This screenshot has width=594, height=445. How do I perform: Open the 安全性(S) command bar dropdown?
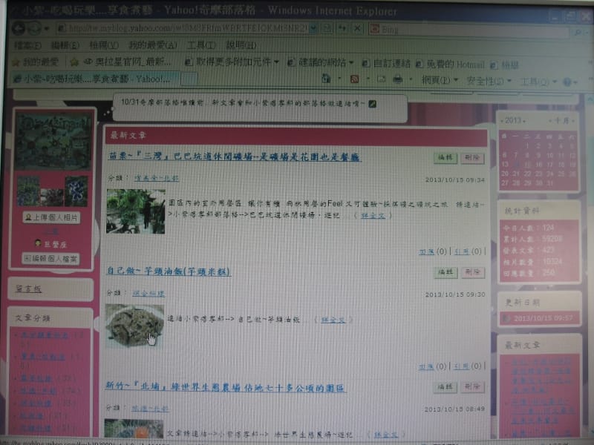tap(489, 81)
